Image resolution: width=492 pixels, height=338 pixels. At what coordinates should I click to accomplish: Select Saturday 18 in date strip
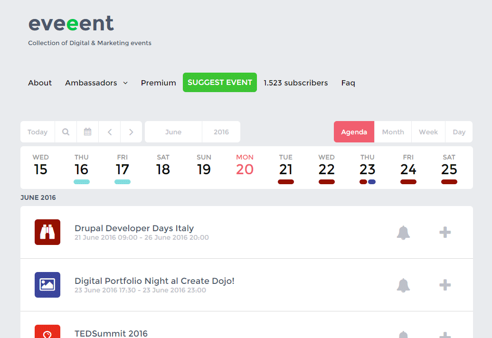(x=163, y=165)
